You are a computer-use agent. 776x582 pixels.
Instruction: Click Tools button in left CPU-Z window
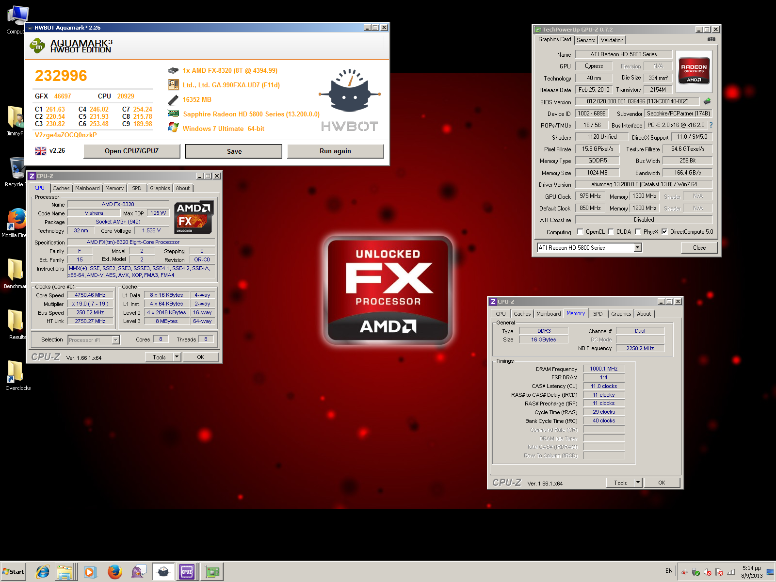pyautogui.click(x=159, y=357)
